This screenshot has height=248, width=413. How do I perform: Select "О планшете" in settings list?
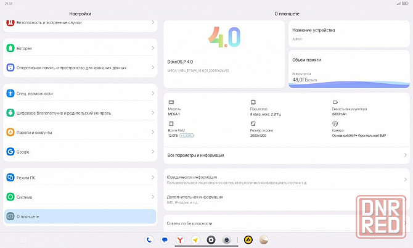[x=80, y=217]
